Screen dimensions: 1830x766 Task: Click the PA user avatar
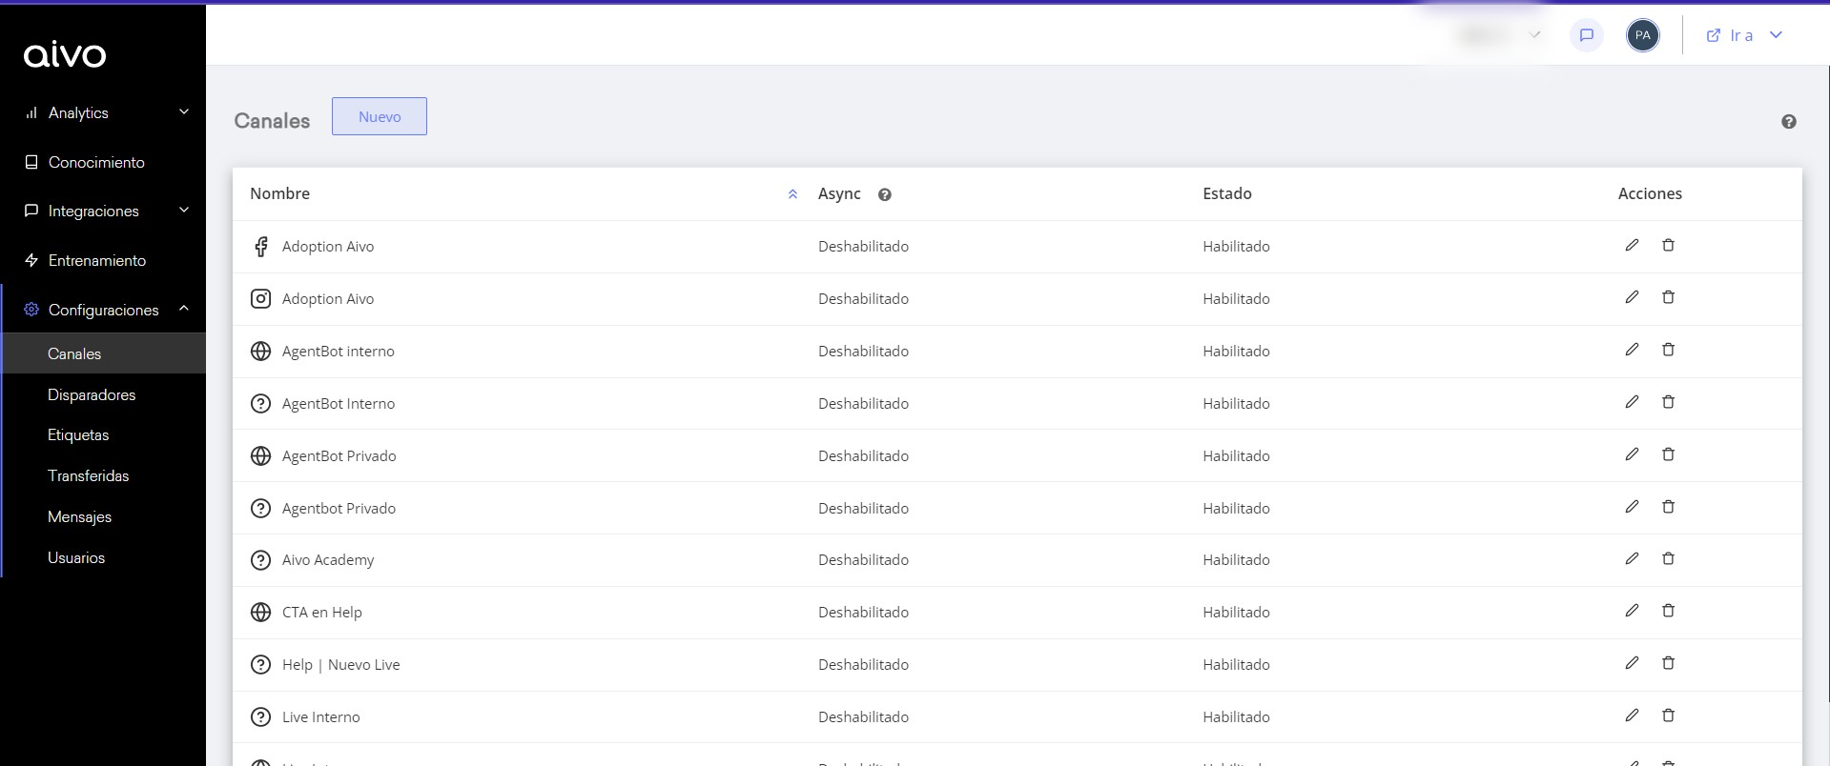(x=1642, y=35)
